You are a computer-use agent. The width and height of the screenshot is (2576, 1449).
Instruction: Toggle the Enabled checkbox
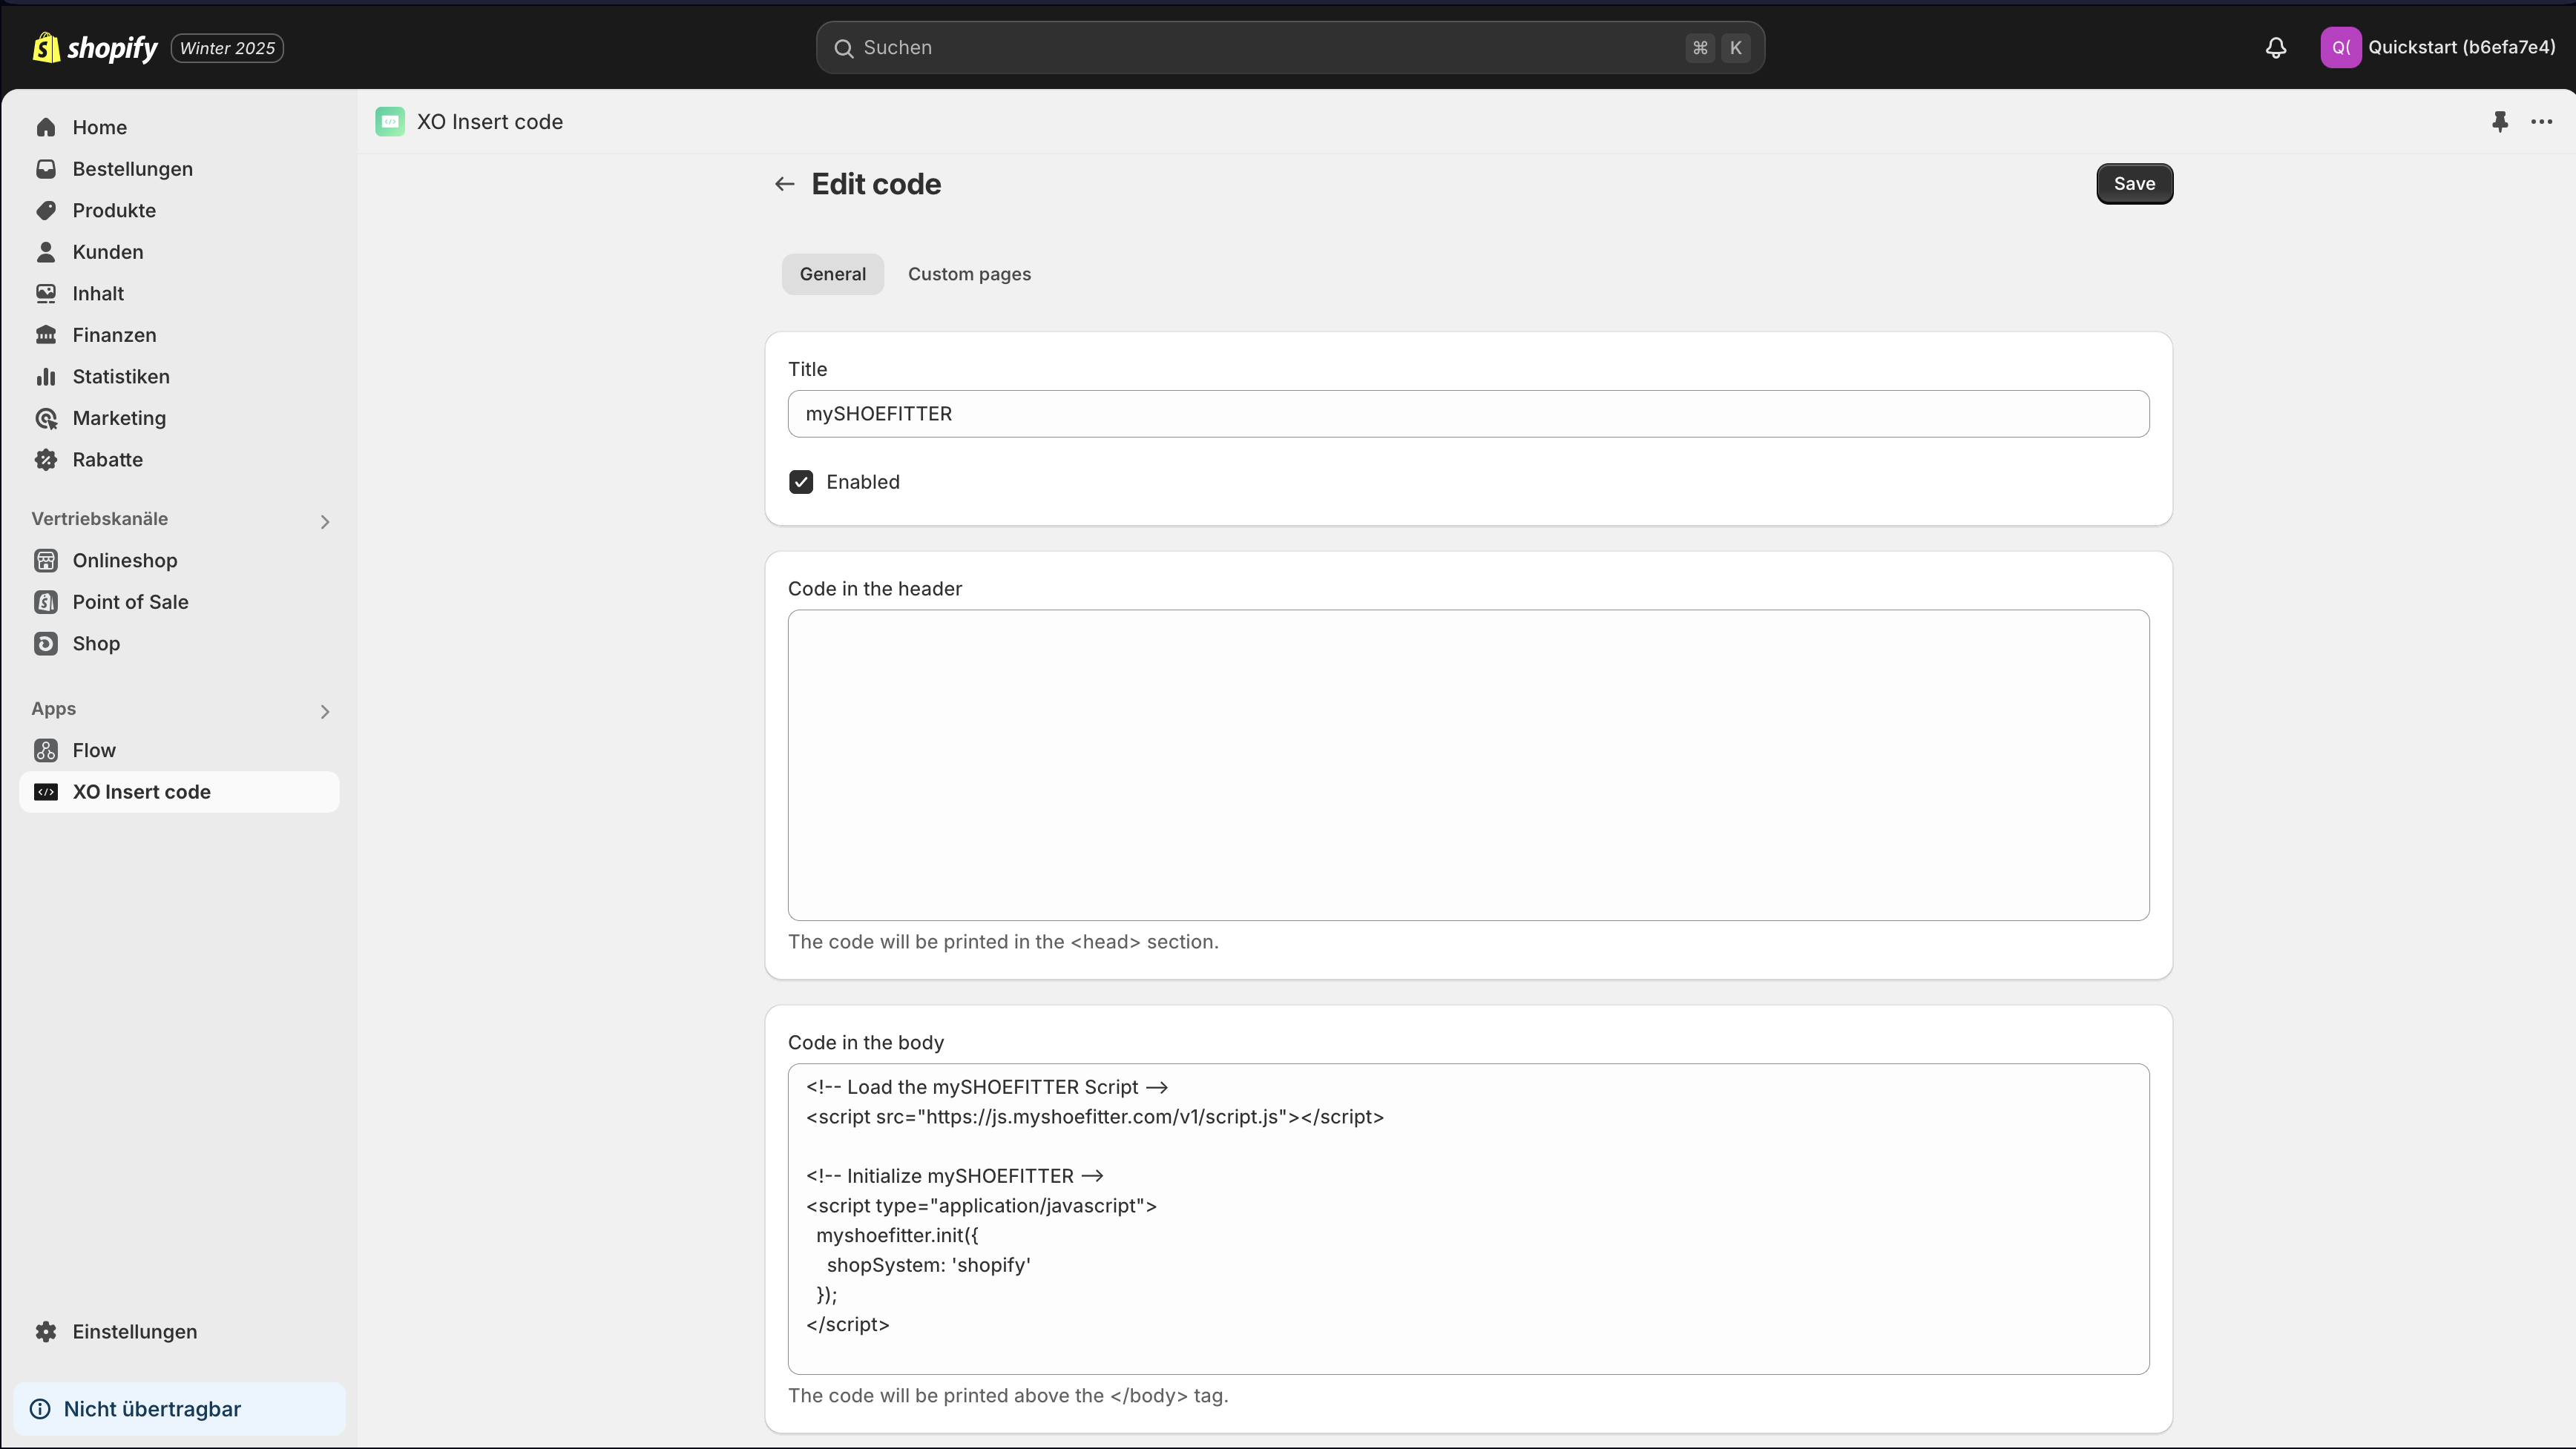(x=801, y=482)
